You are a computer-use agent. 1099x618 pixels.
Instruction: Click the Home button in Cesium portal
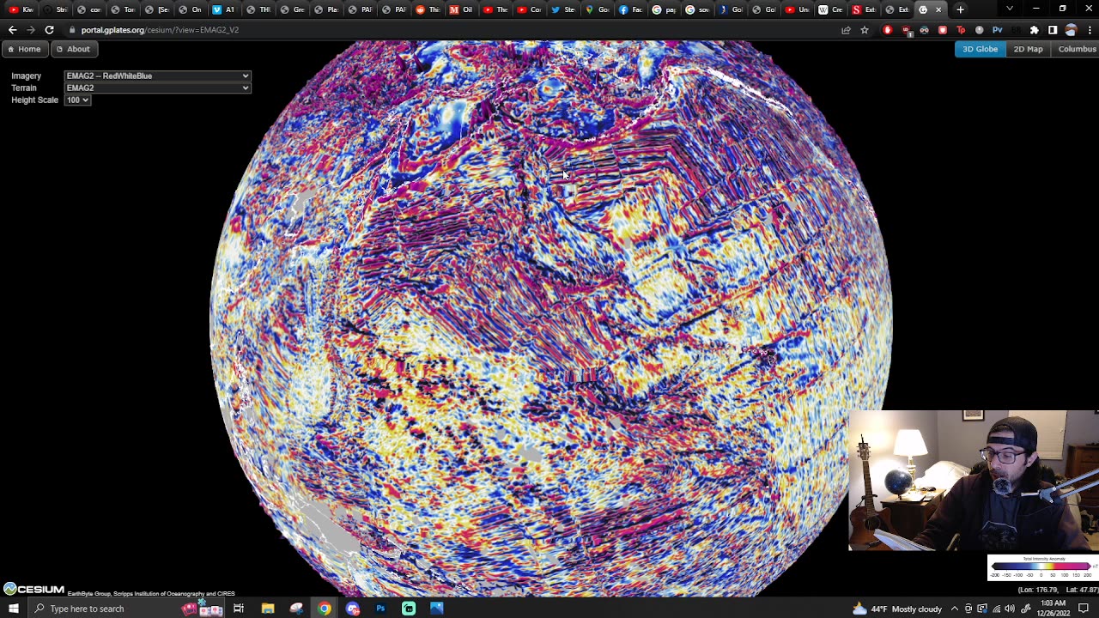point(24,49)
